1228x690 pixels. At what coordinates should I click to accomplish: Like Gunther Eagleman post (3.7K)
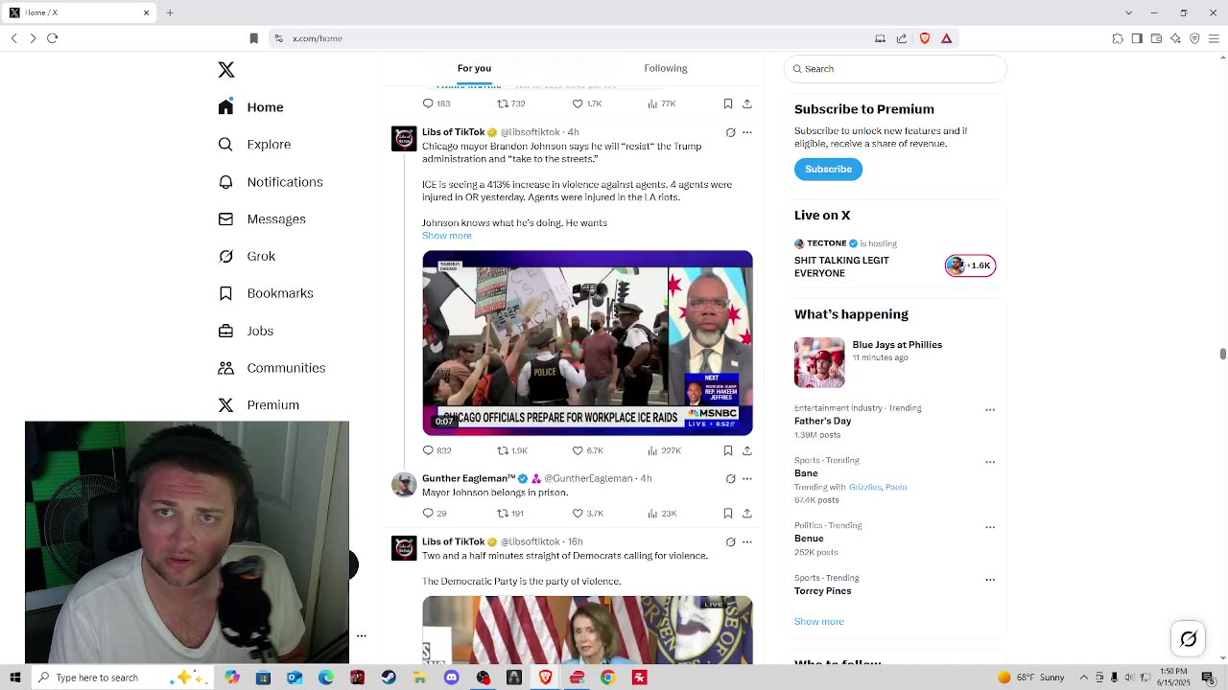587,514
